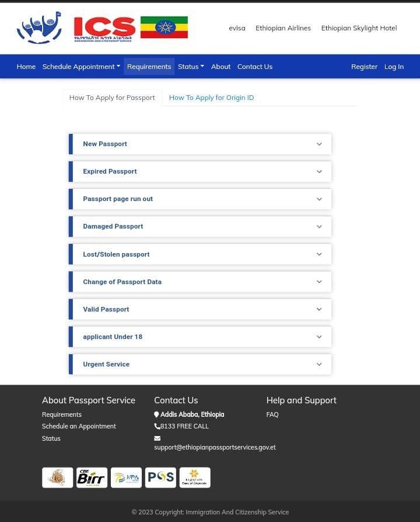Expand the Lost/Stolen passport section
This screenshot has height=522, width=420.
200,254
